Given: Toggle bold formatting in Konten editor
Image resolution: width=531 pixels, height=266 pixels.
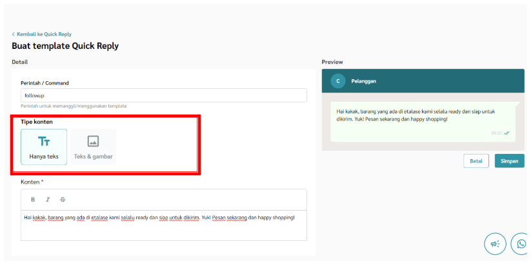Looking at the screenshot, I should point(33,200).
